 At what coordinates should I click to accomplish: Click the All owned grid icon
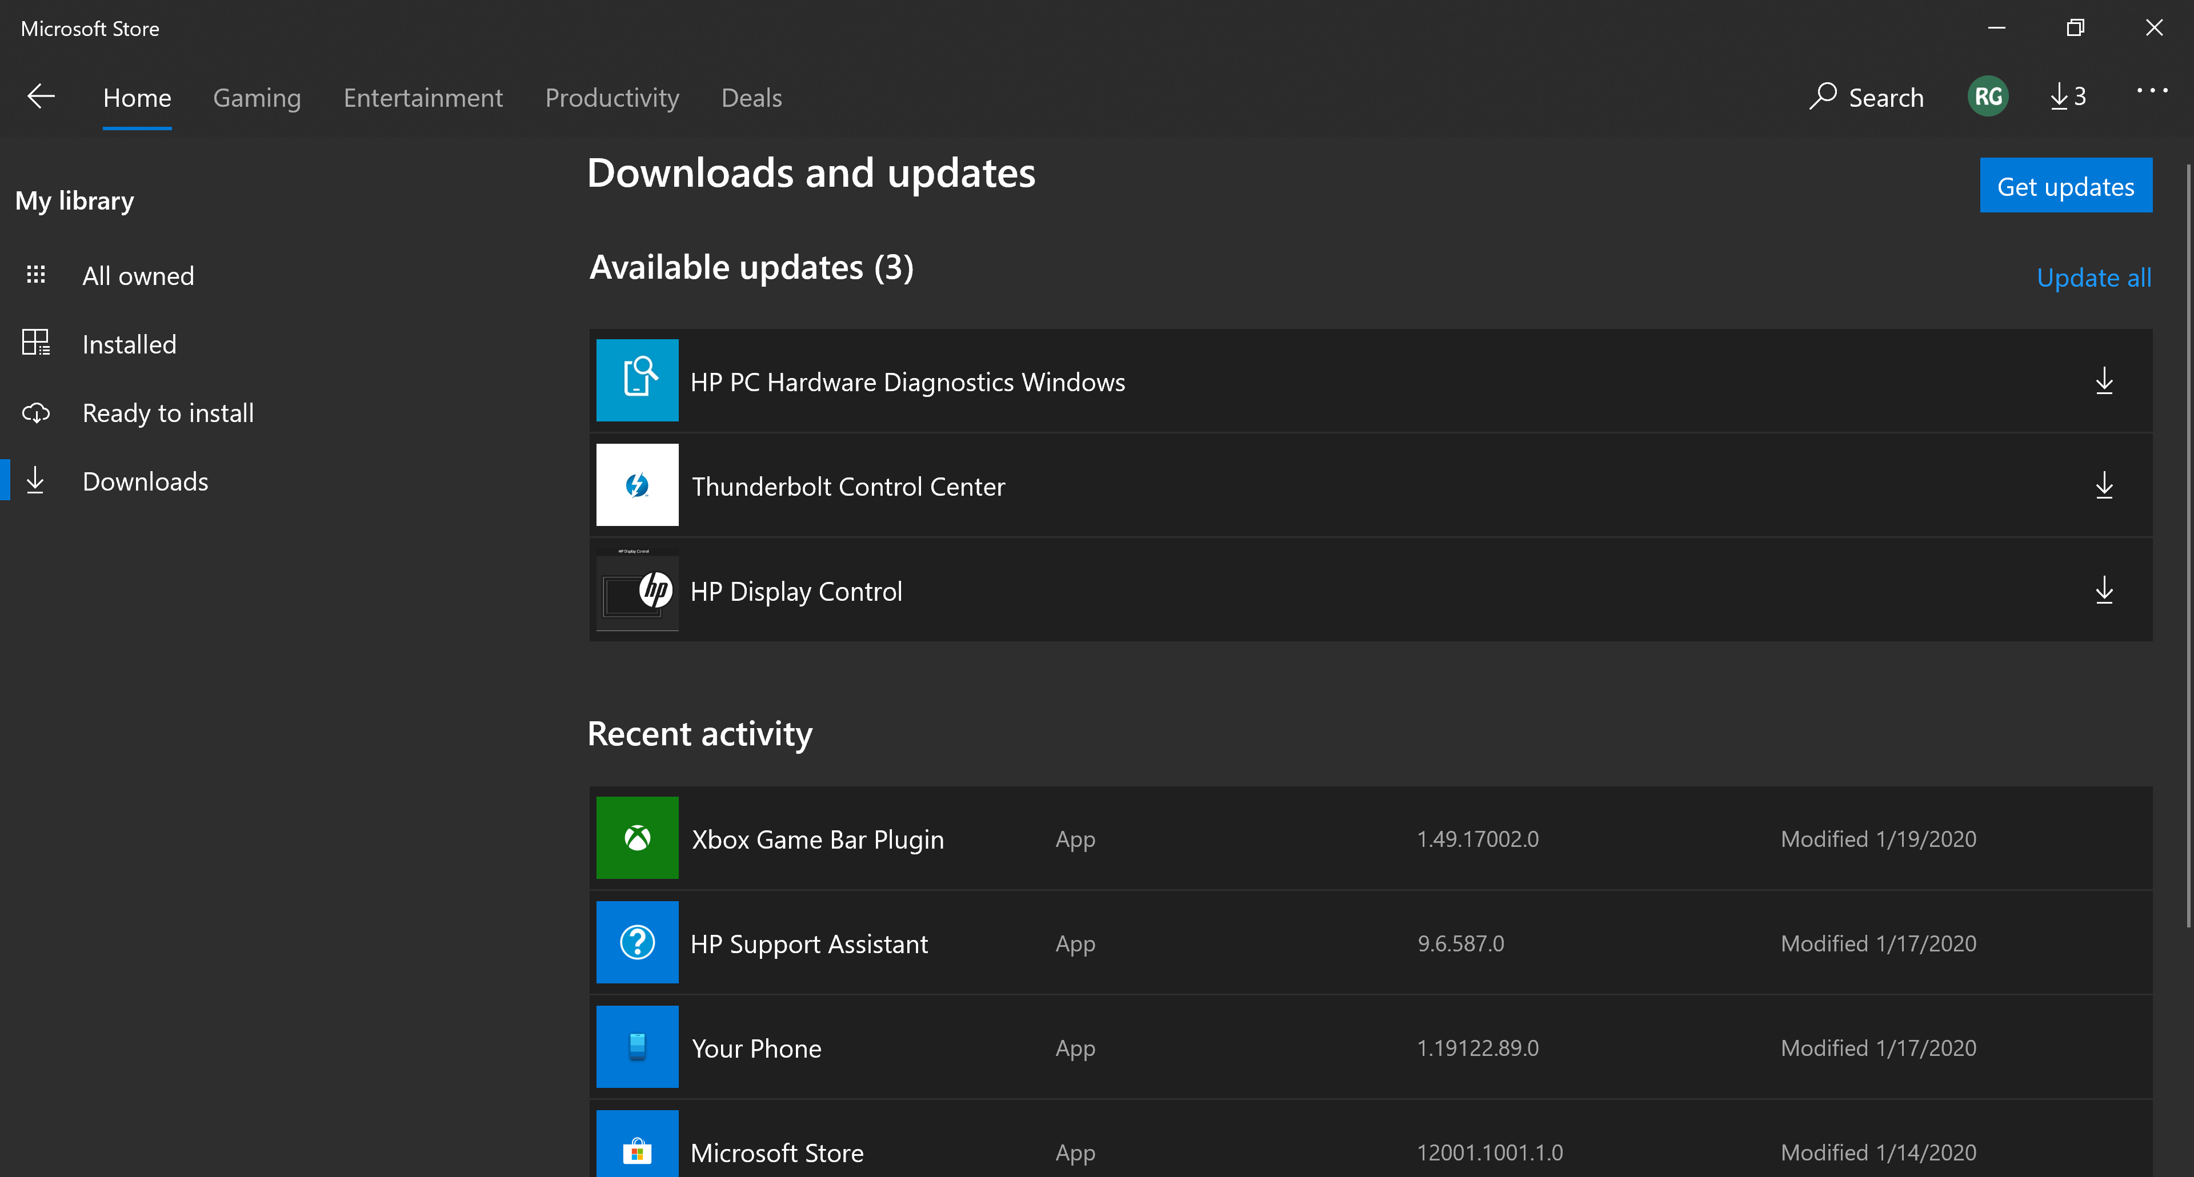(36, 275)
